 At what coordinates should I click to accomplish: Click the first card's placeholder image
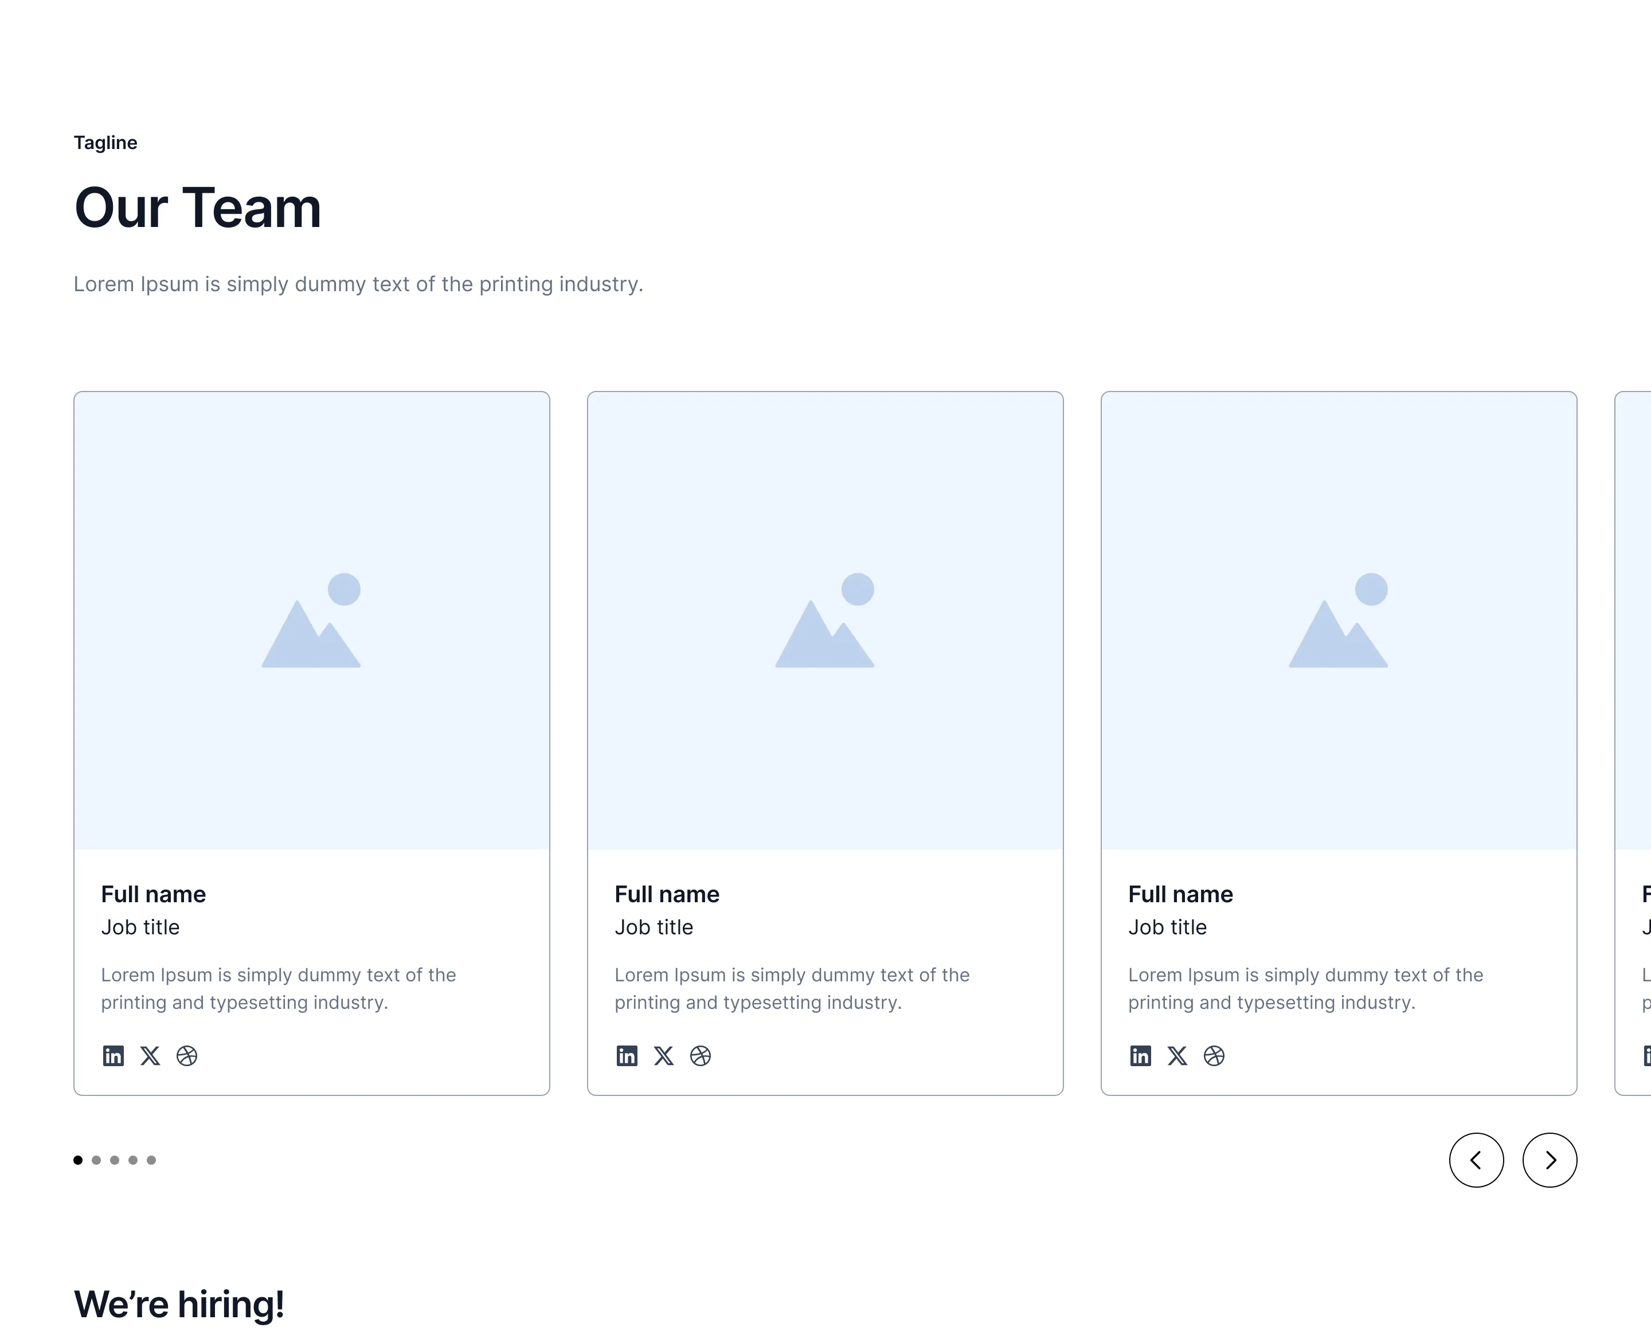pyautogui.click(x=312, y=621)
